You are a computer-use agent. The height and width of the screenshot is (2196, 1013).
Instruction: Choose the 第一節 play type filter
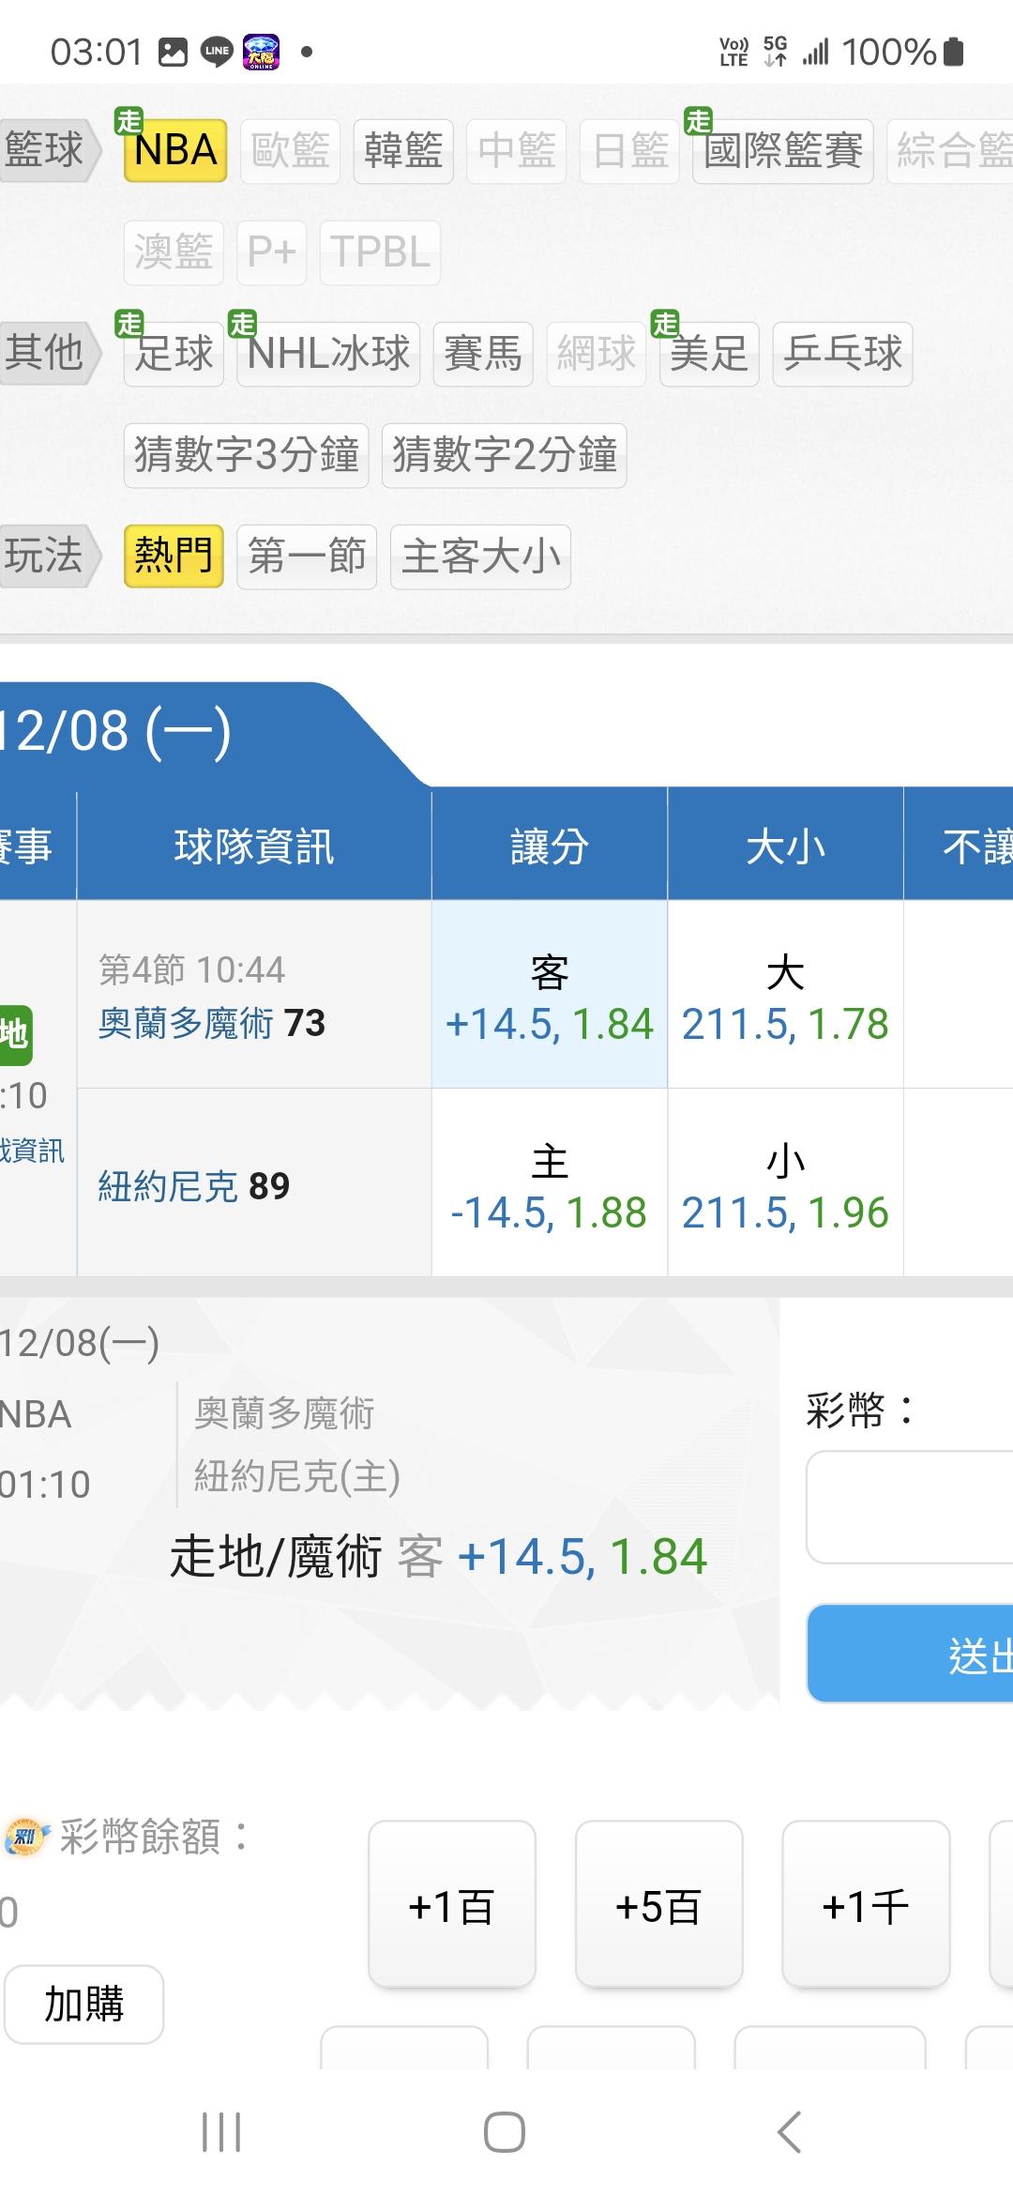[x=307, y=557]
